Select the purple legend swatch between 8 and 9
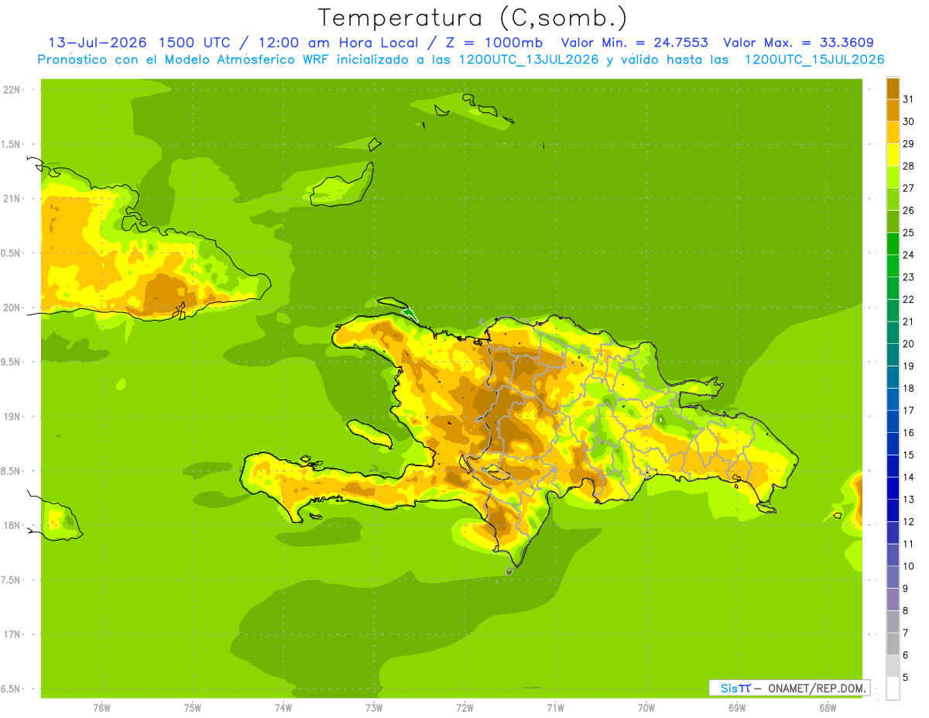Screen dimensions: 929x718 (x=893, y=600)
